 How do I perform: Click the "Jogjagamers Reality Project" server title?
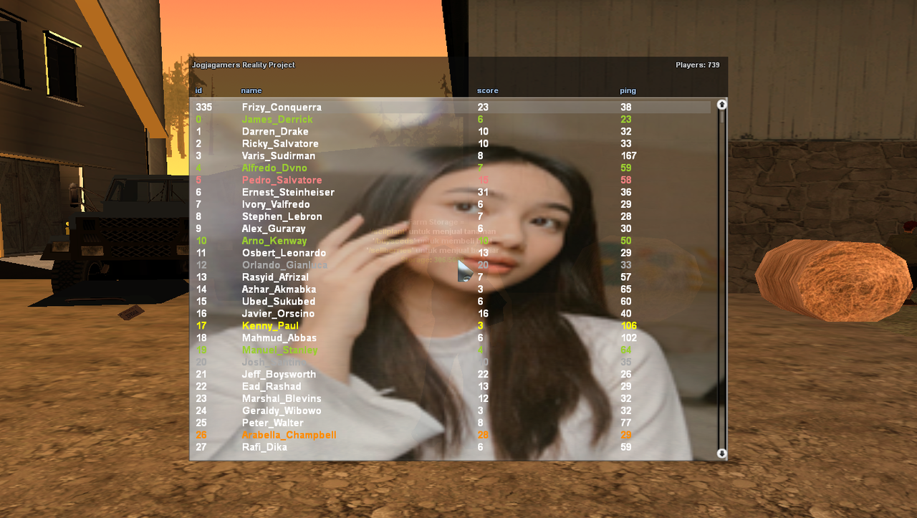point(244,65)
